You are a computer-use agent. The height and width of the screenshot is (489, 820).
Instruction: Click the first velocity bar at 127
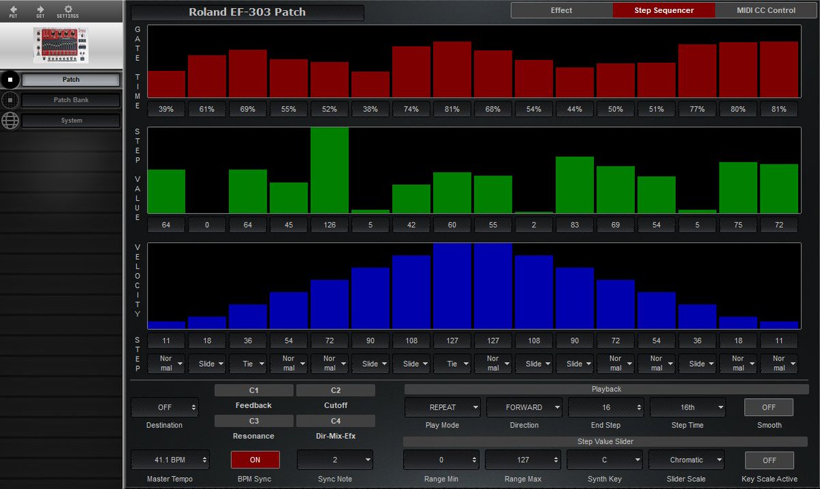click(x=452, y=286)
